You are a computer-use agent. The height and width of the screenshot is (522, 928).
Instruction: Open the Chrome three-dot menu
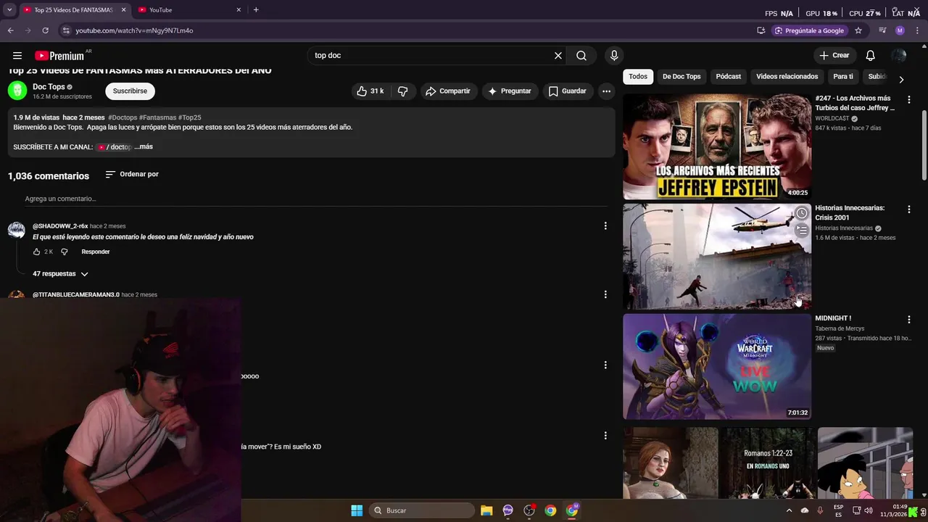[918, 30]
